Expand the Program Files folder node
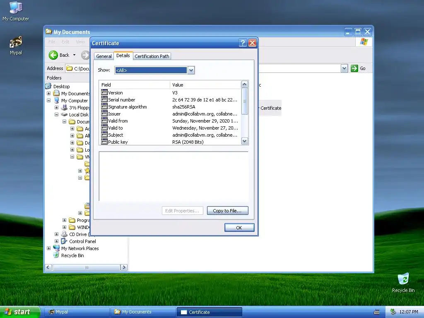This screenshot has width=424, height=318. coord(64,220)
